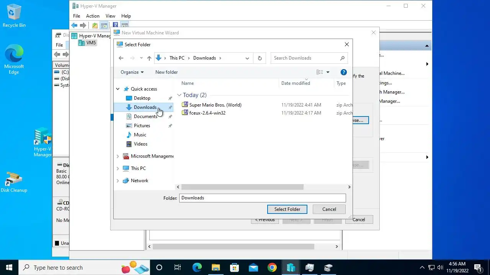Click the taskbar search box
Image resolution: width=490 pixels, height=275 pixels.
pos(84,267)
